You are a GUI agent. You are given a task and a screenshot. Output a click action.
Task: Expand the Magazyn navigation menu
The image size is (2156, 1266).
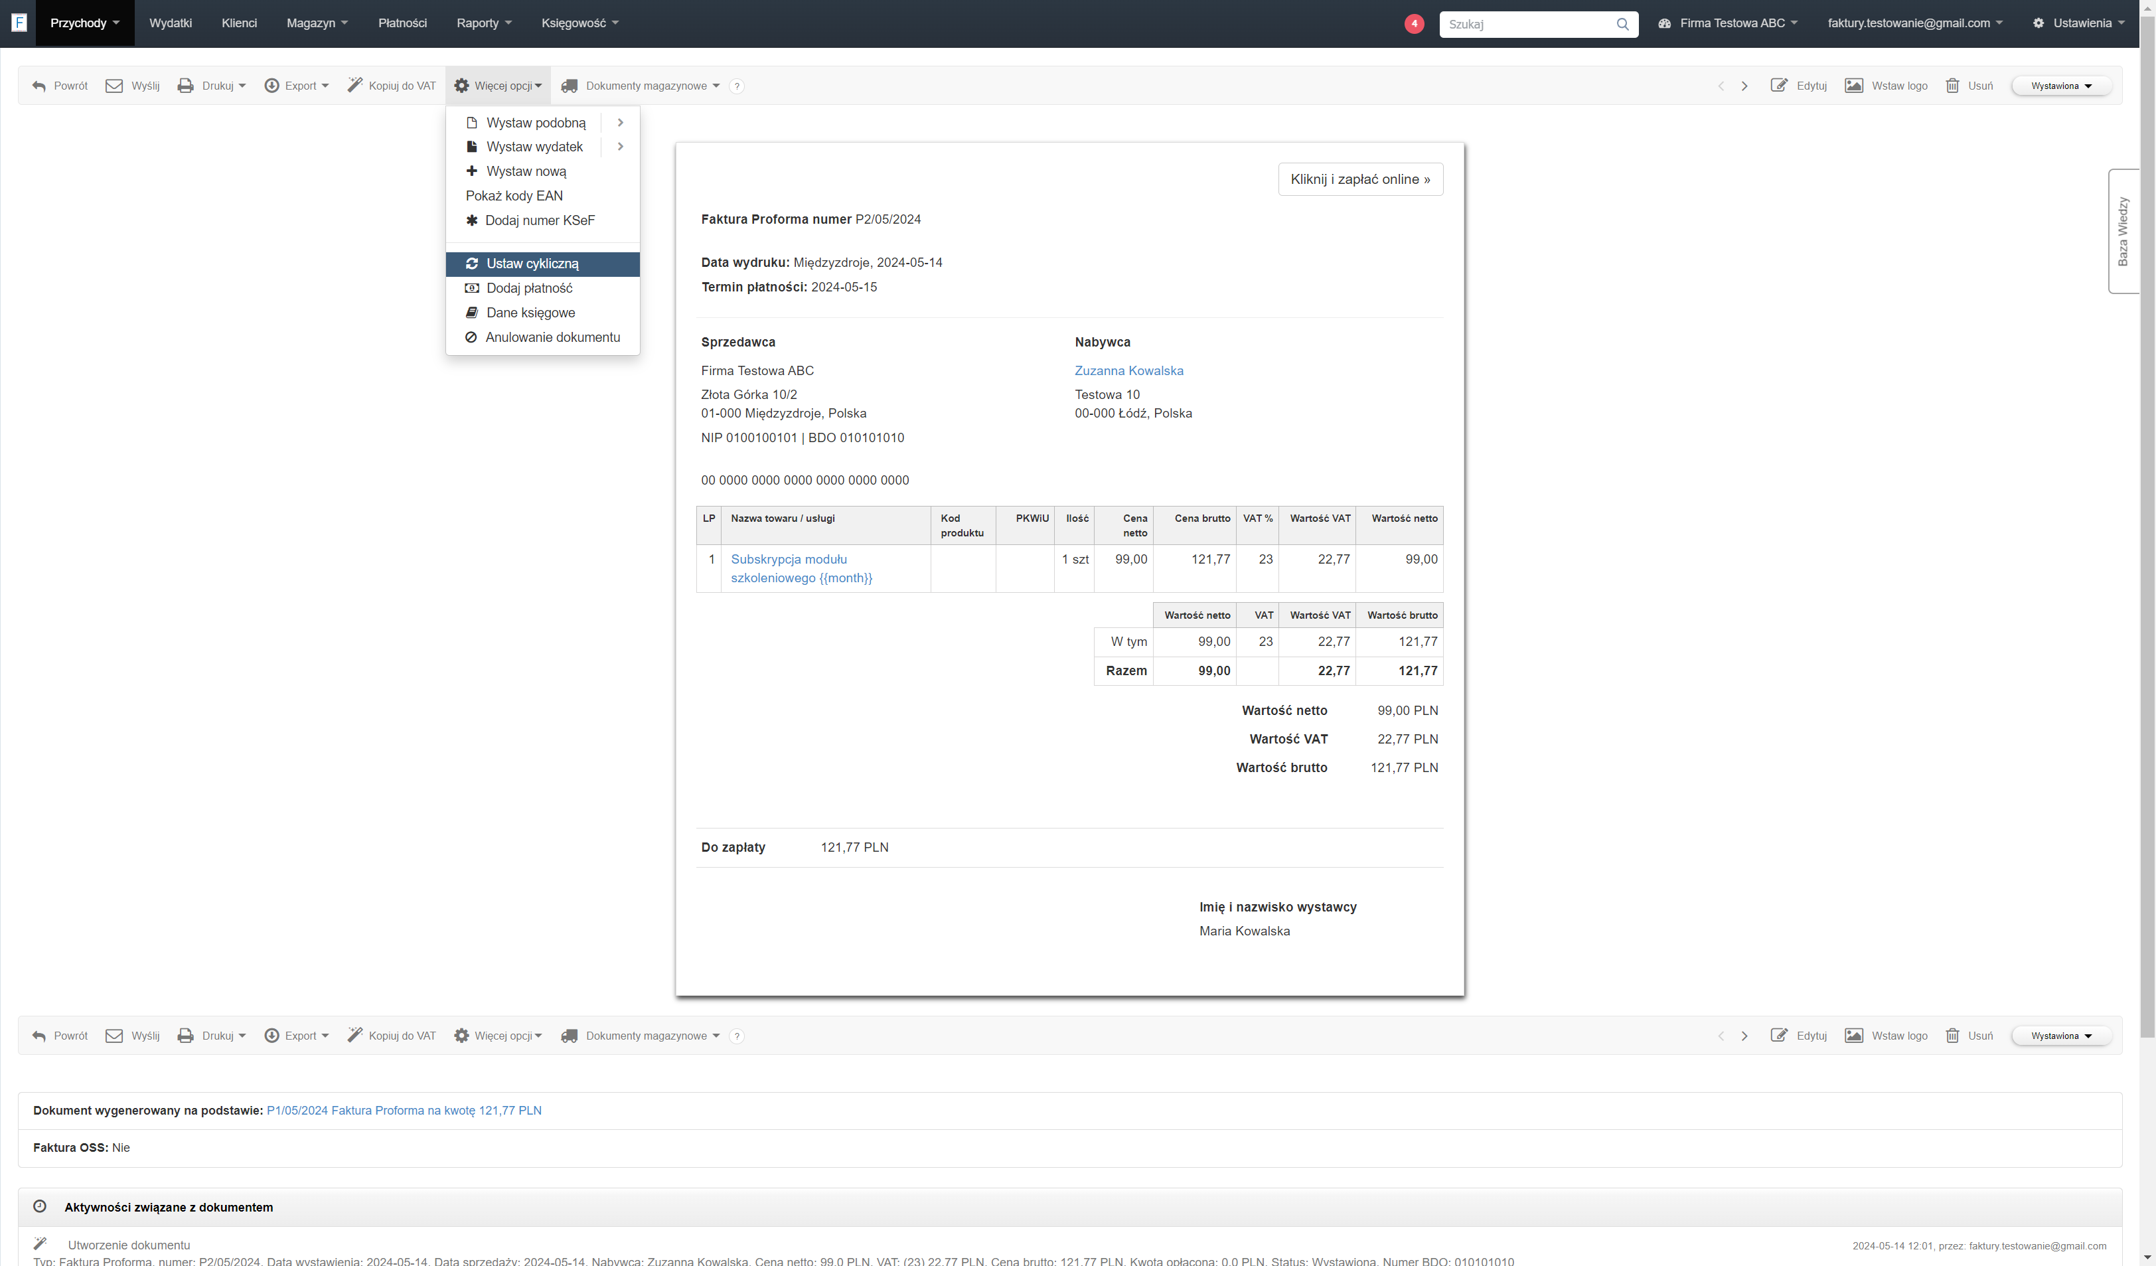pos(317,23)
